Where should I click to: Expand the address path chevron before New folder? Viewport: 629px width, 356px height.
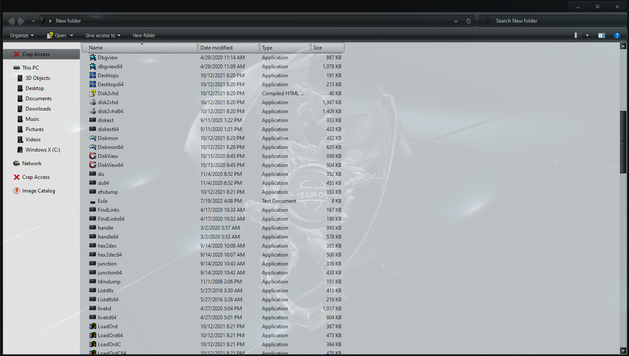coord(50,21)
